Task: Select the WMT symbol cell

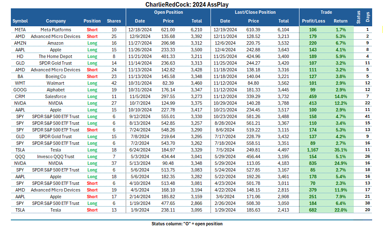Action: [20, 83]
